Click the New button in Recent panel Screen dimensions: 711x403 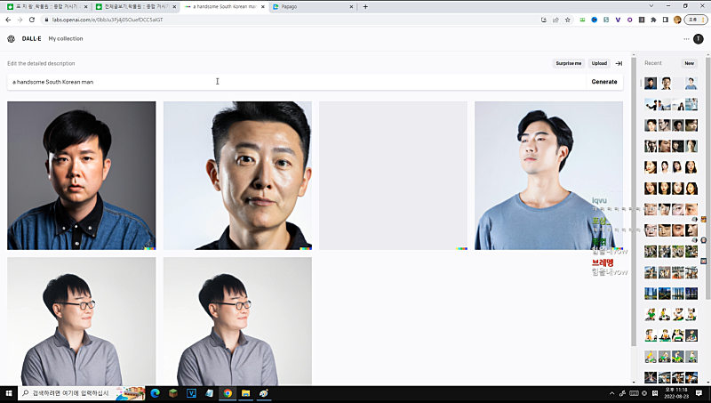pos(689,63)
